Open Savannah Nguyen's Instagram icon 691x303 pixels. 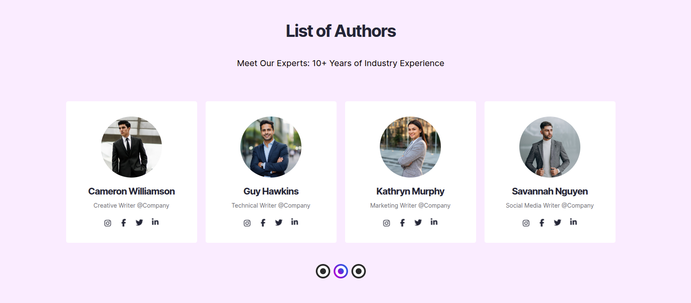coord(526,223)
